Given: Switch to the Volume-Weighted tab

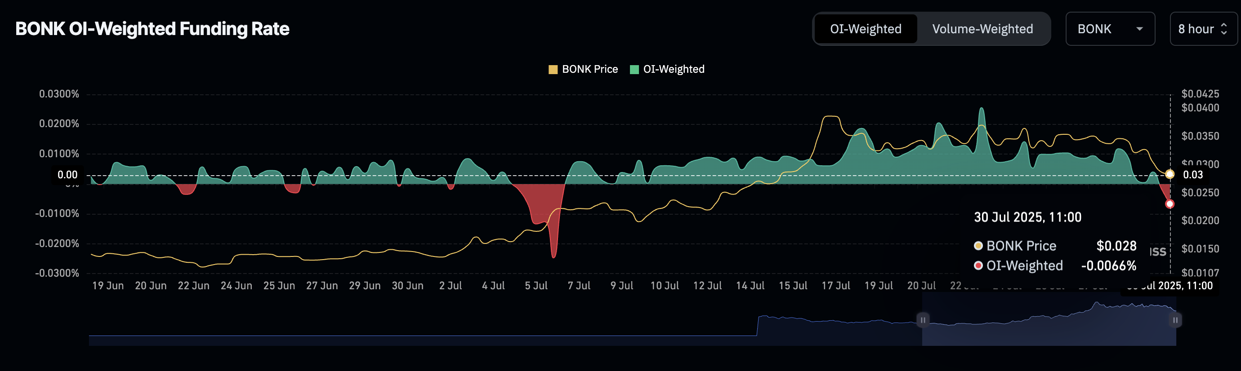Looking at the screenshot, I should point(982,29).
